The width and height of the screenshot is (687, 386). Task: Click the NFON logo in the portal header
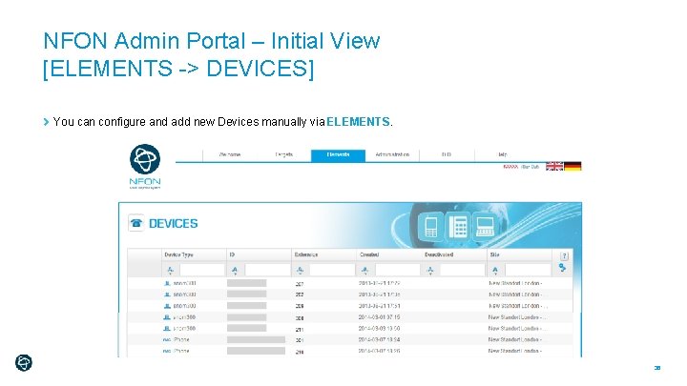[145, 166]
